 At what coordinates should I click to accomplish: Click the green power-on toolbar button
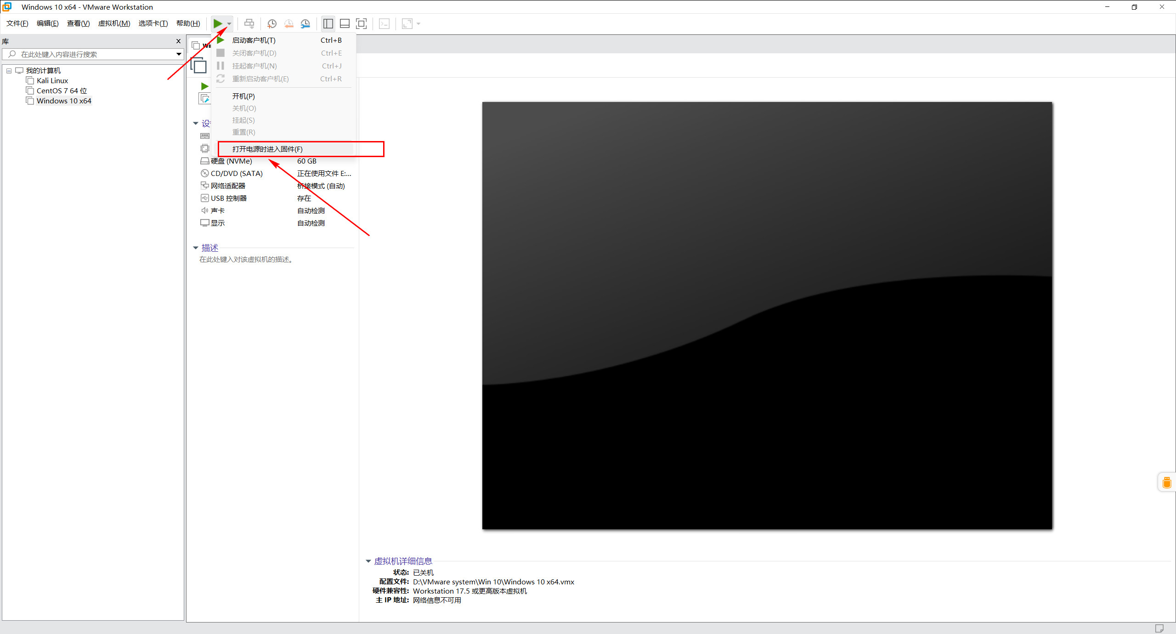(x=217, y=23)
